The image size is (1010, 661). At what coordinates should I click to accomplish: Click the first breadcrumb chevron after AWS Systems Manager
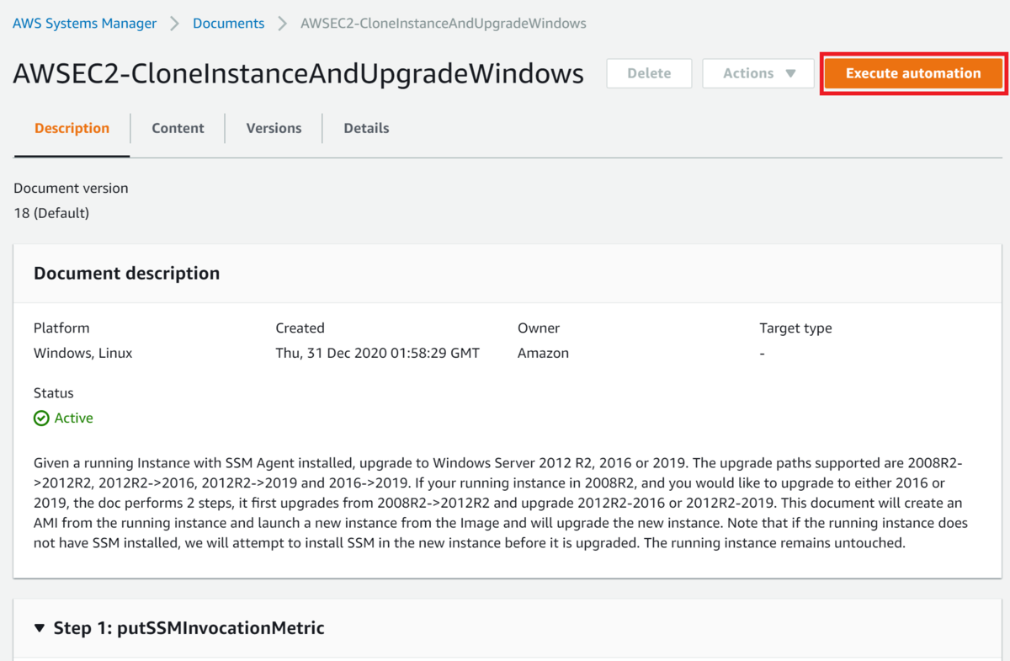175,24
